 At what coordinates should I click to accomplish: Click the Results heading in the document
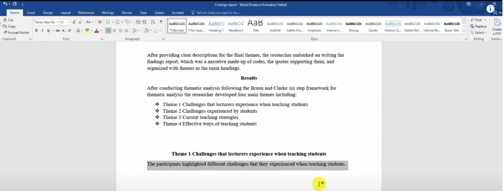point(249,78)
